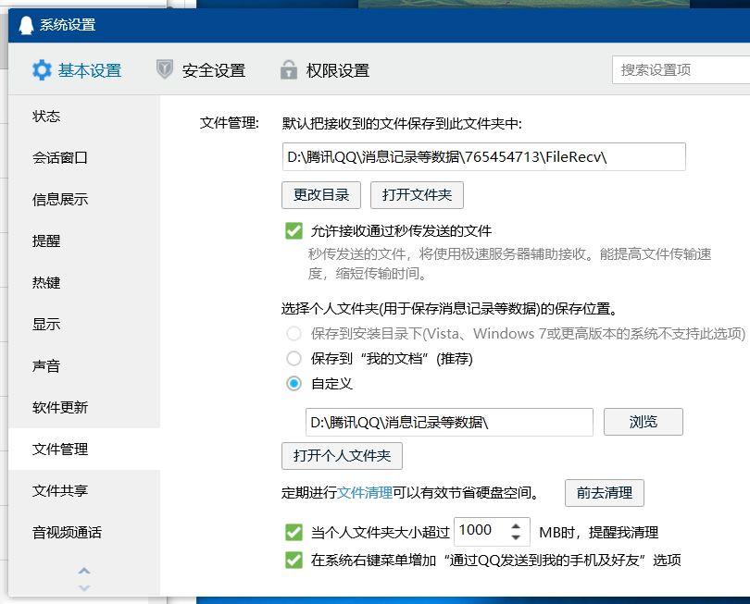Click the 打开文件夹 button

417,195
